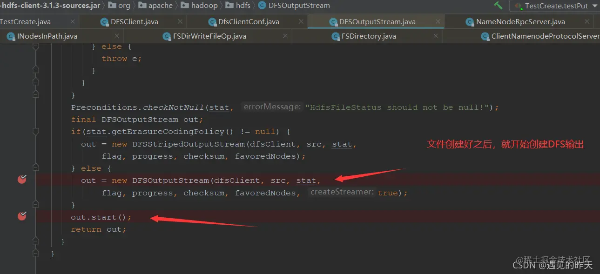Open the FSDirectory.java tab

[367, 36]
